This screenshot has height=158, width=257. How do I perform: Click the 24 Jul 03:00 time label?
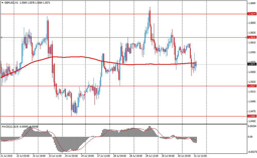point(71,156)
